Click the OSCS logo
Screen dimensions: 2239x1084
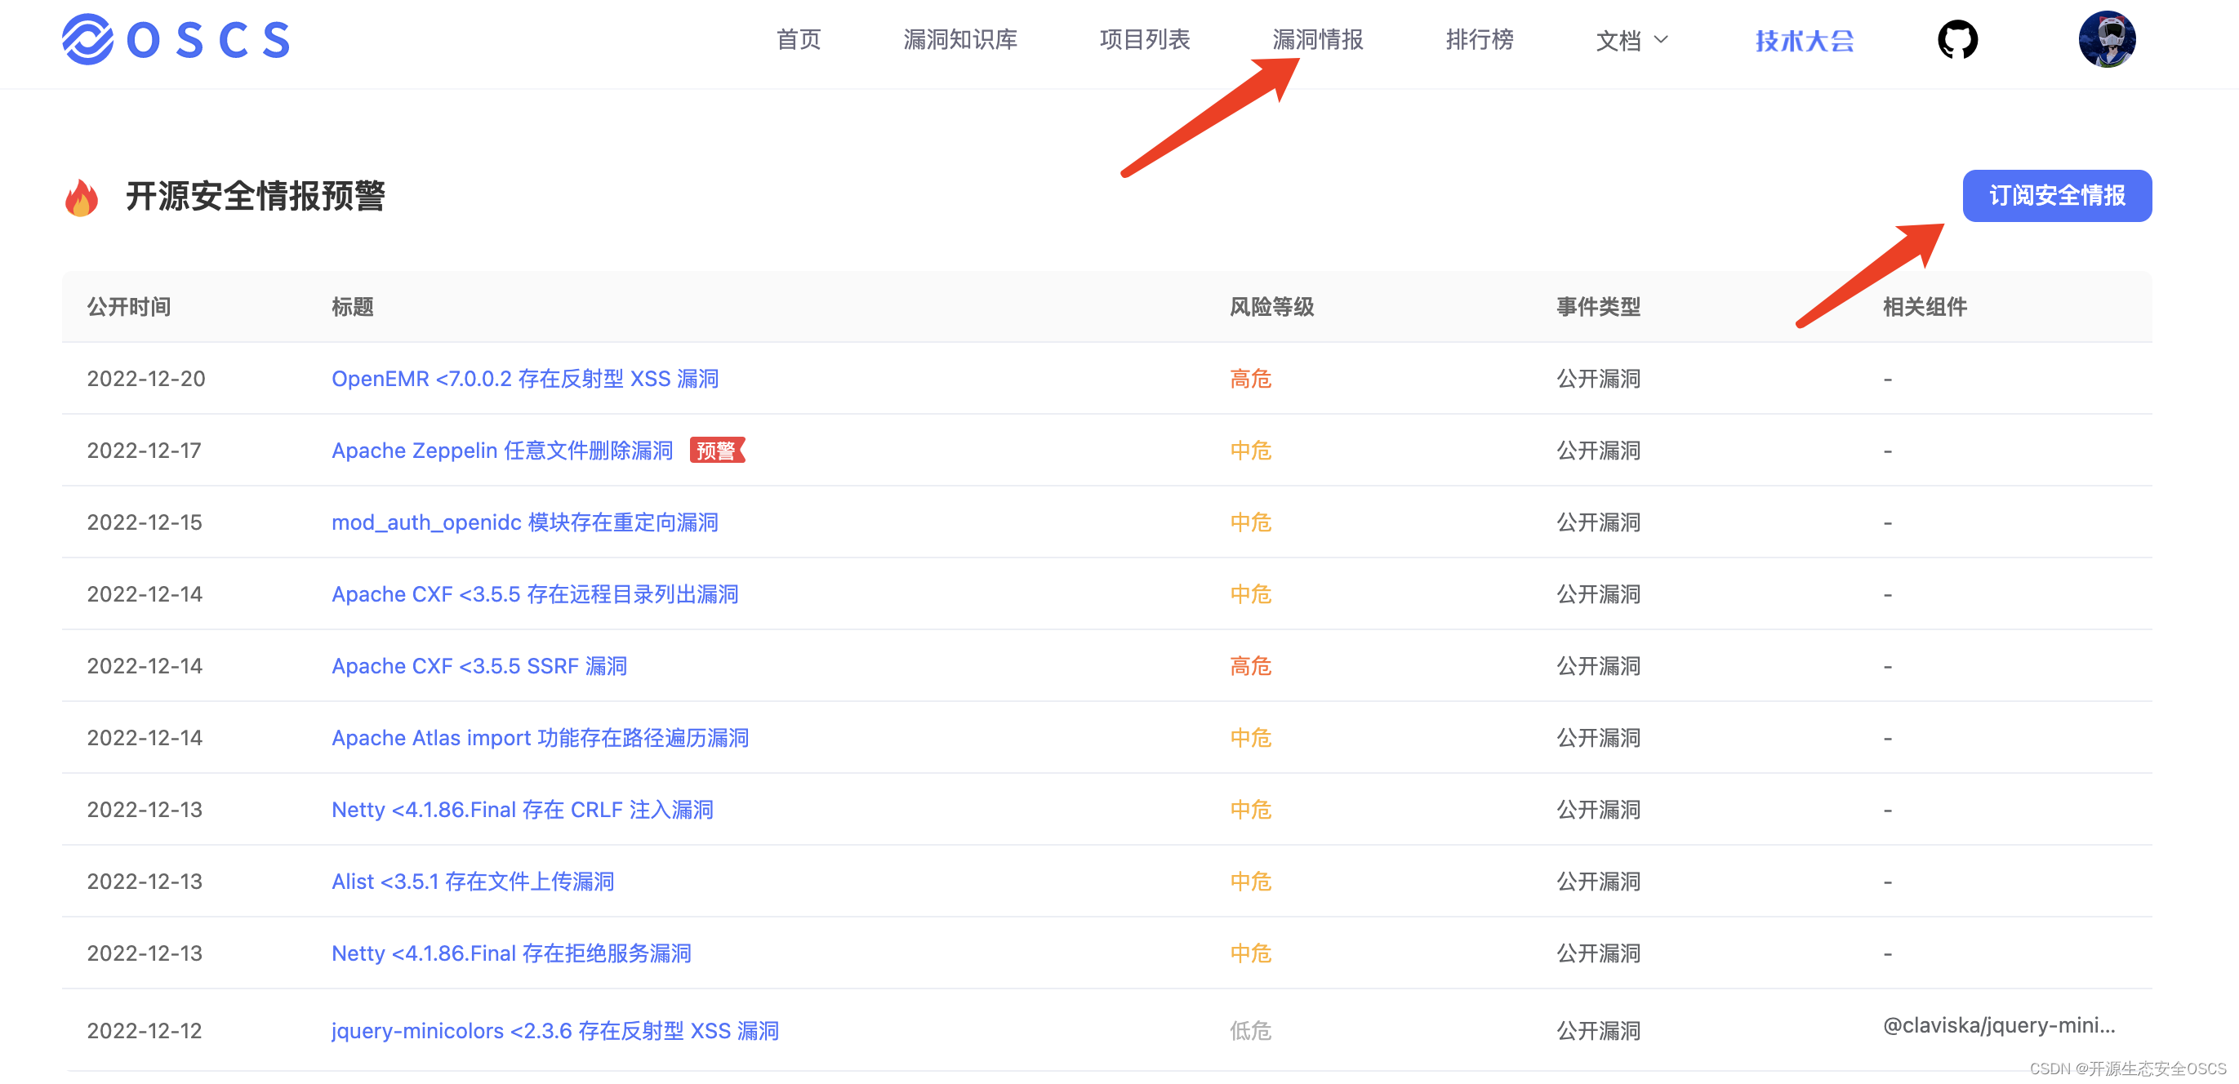click(176, 39)
